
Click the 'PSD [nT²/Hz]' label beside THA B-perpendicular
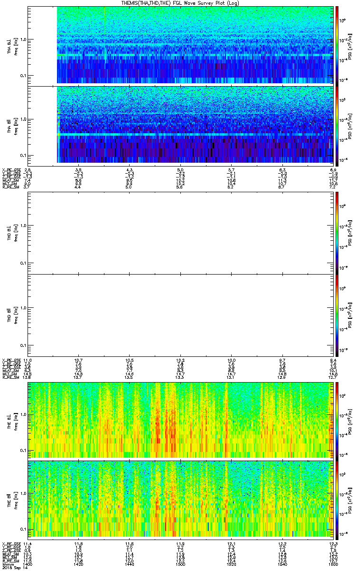[350, 46]
